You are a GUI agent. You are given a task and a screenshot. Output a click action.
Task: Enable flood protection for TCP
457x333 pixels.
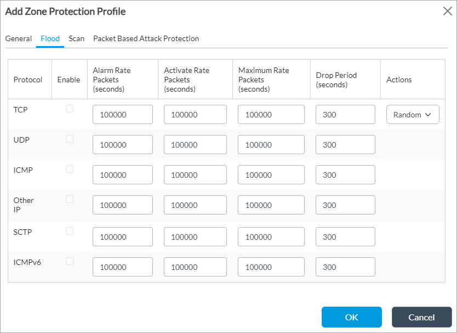69,109
